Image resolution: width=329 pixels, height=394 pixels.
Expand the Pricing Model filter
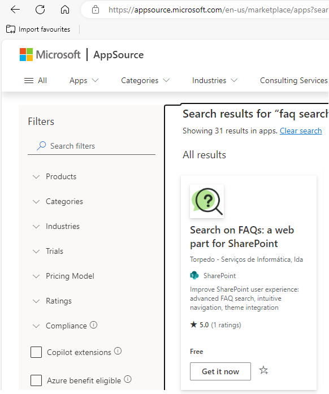[63, 276]
